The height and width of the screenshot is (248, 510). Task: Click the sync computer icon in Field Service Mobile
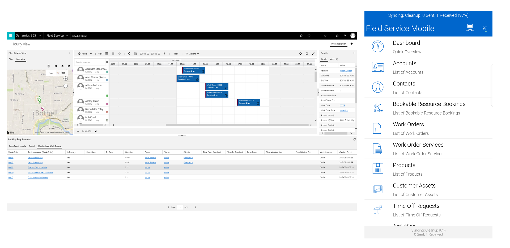[x=470, y=28]
